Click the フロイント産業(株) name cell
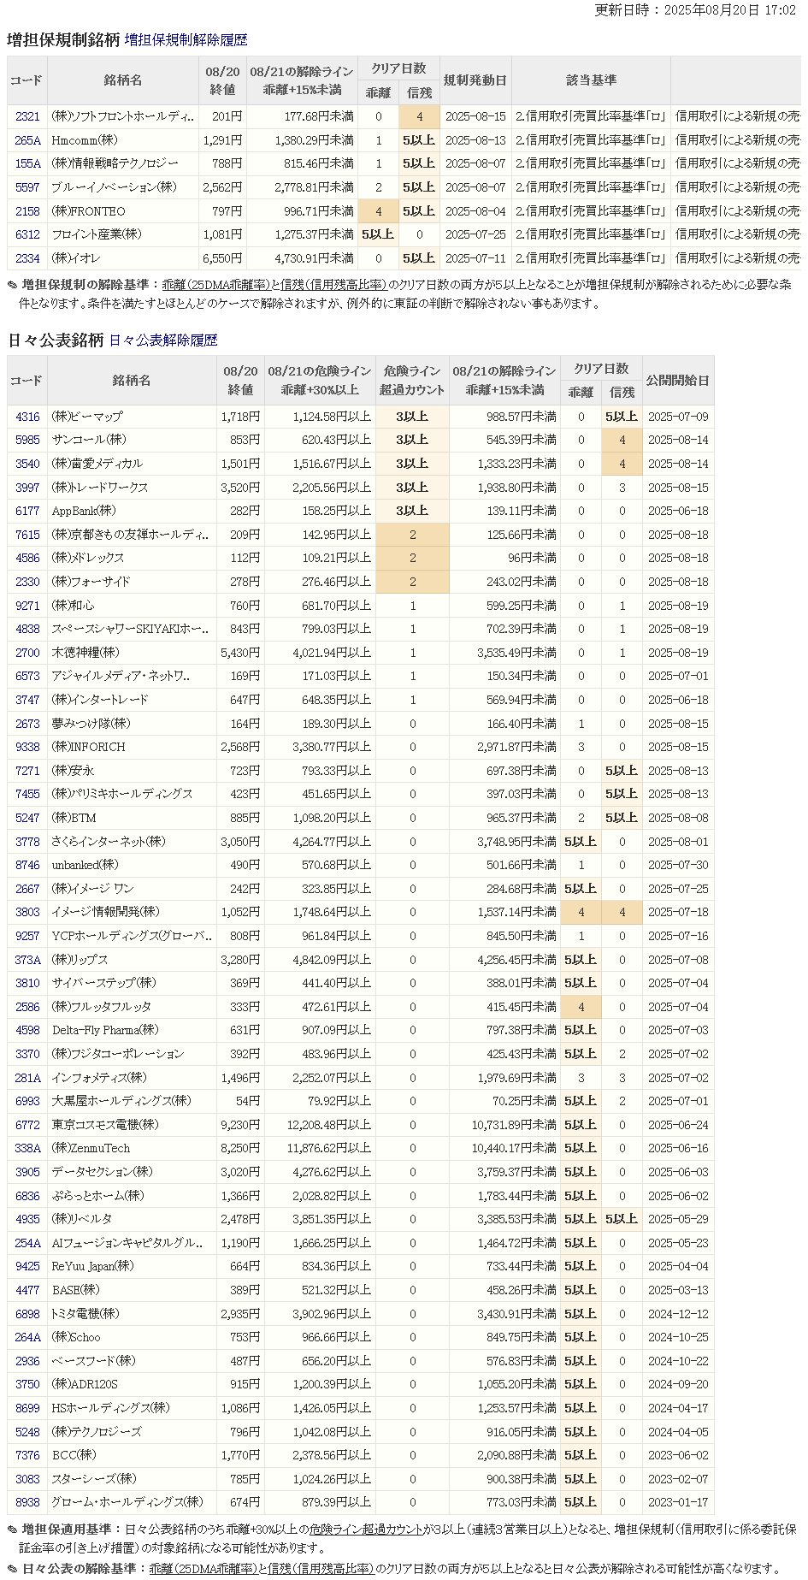Screen dimensions: 808x1580 [x=122, y=234]
